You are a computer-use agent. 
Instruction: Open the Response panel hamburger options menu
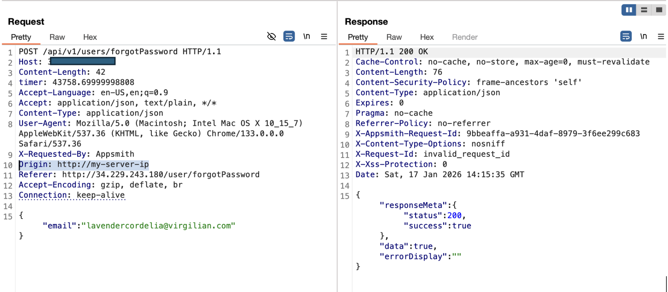click(x=661, y=36)
